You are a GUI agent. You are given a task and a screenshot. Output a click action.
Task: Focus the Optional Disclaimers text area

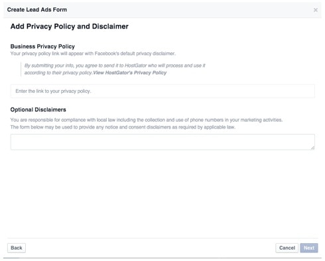point(162,142)
